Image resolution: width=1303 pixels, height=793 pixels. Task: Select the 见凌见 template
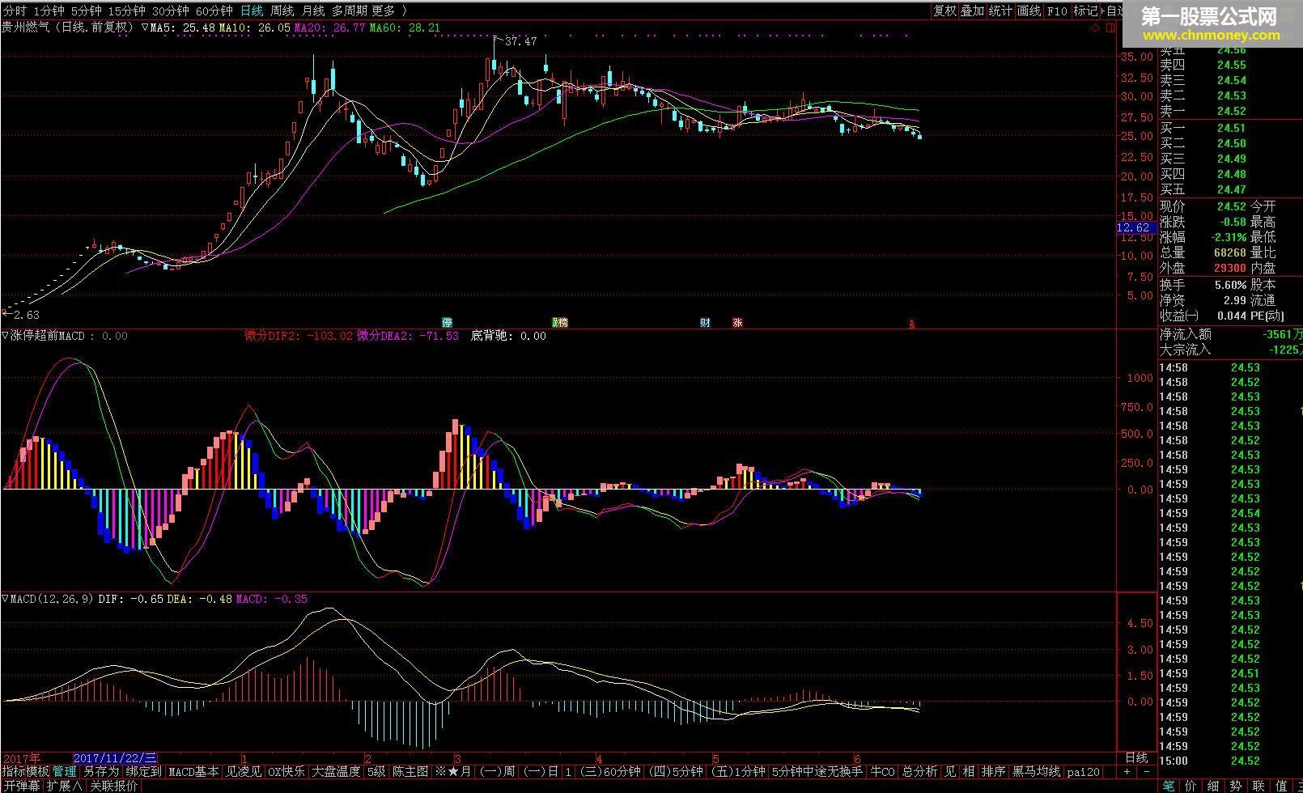[x=243, y=772]
